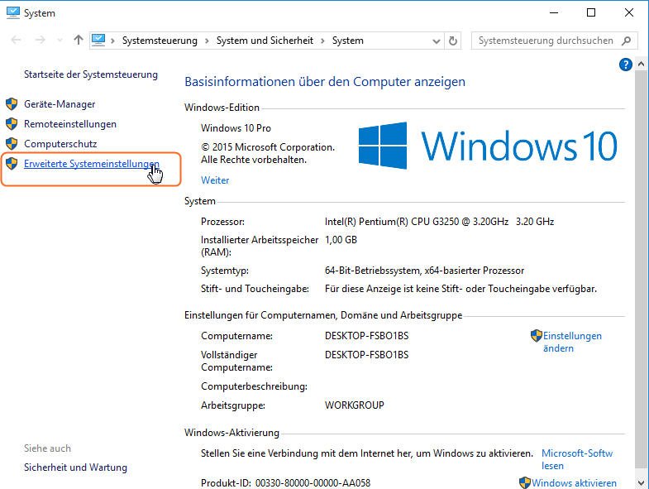Click the 64-Bit-Betriebssystem system type value
The height and width of the screenshot is (489, 649).
click(424, 271)
